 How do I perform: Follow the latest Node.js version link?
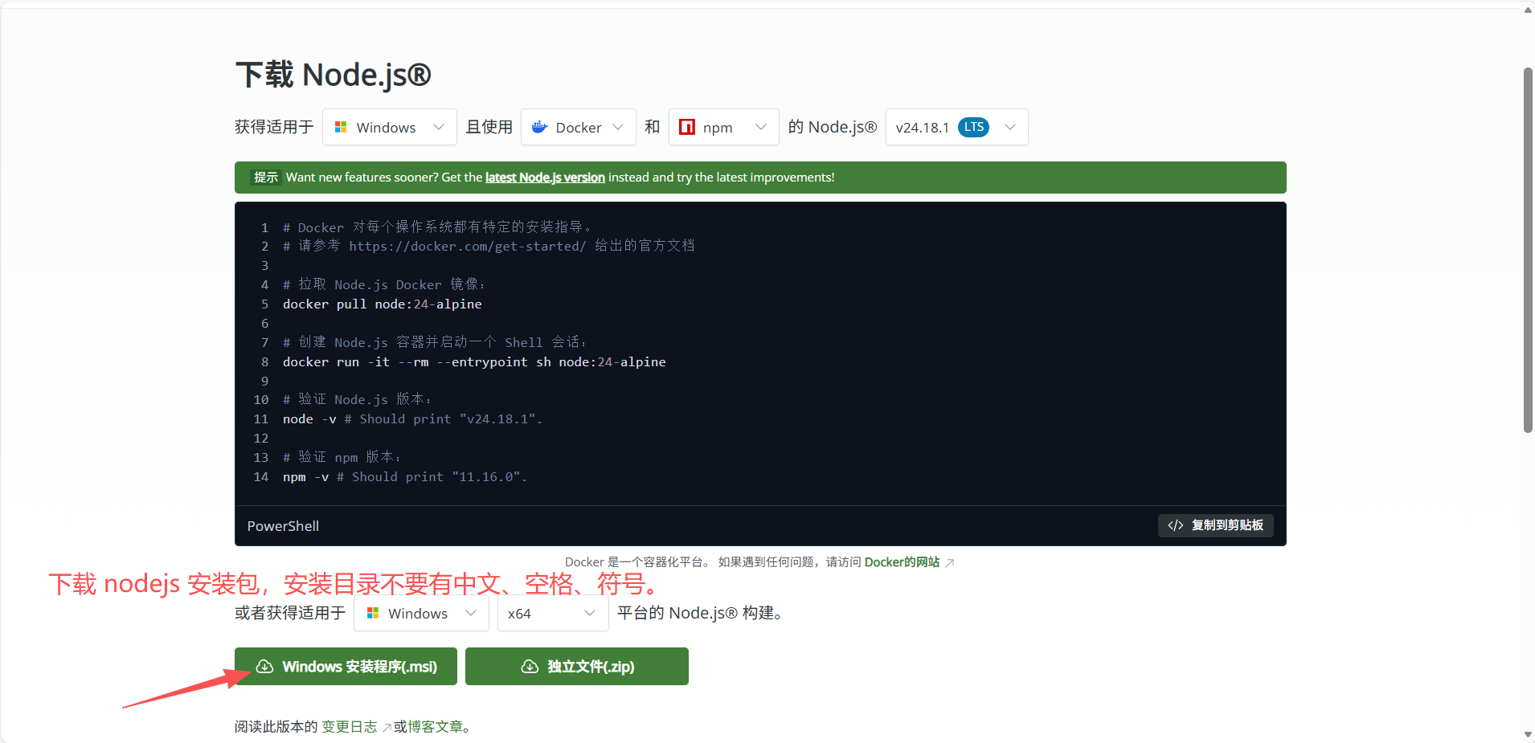(545, 178)
